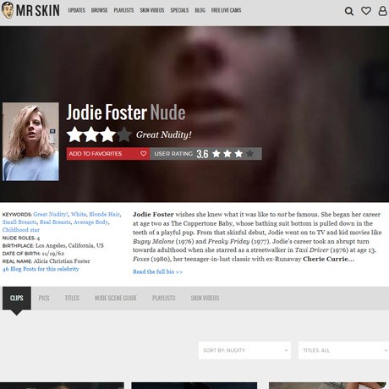Open the 46 Blog Posts link
Screen dimensions: 389x389
pos(41,269)
